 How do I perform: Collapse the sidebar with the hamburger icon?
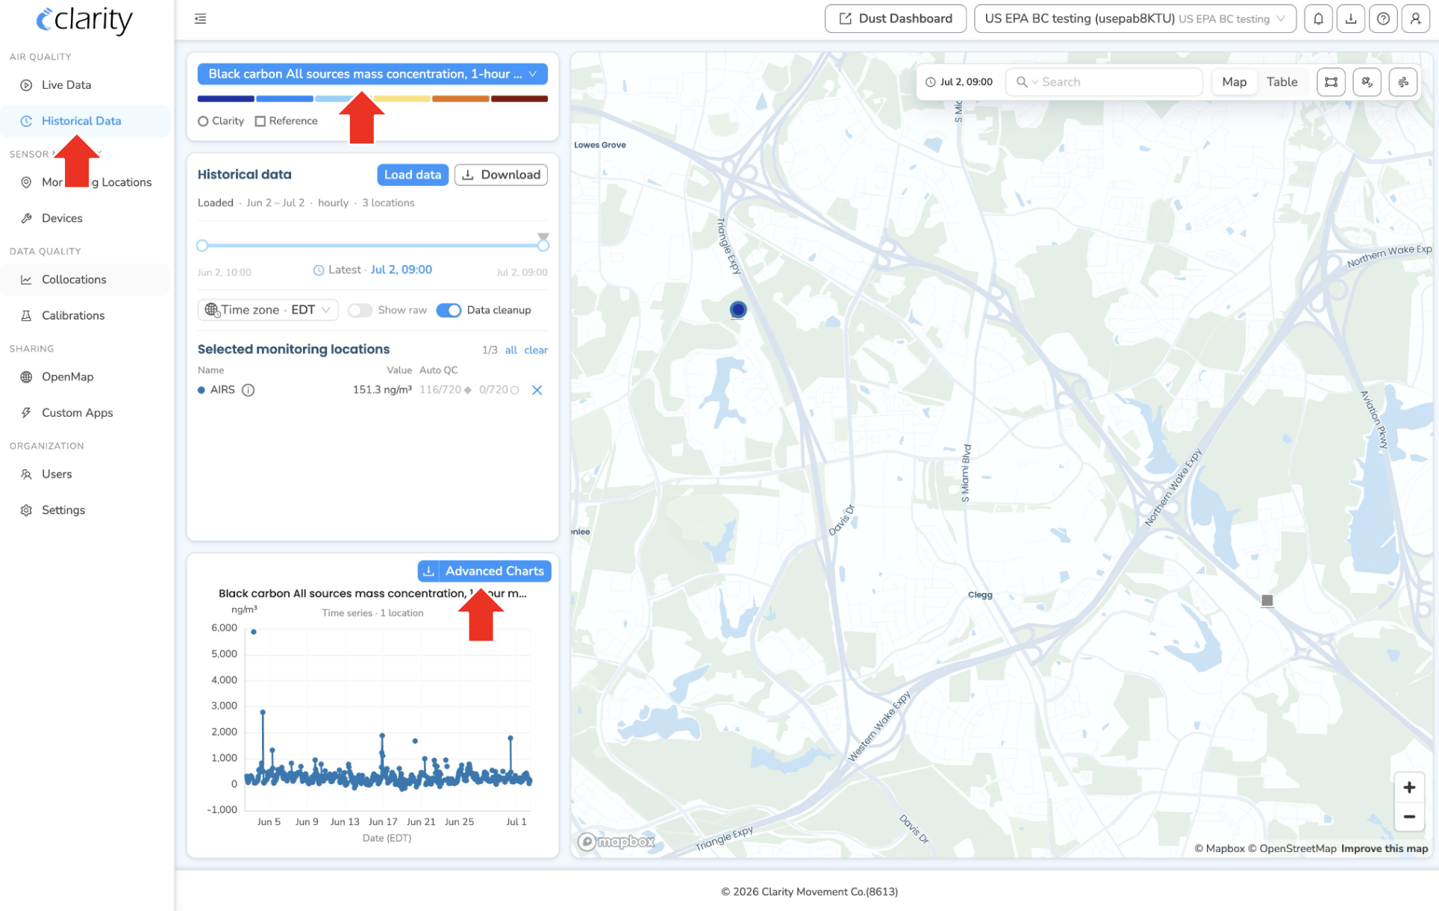(x=200, y=19)
